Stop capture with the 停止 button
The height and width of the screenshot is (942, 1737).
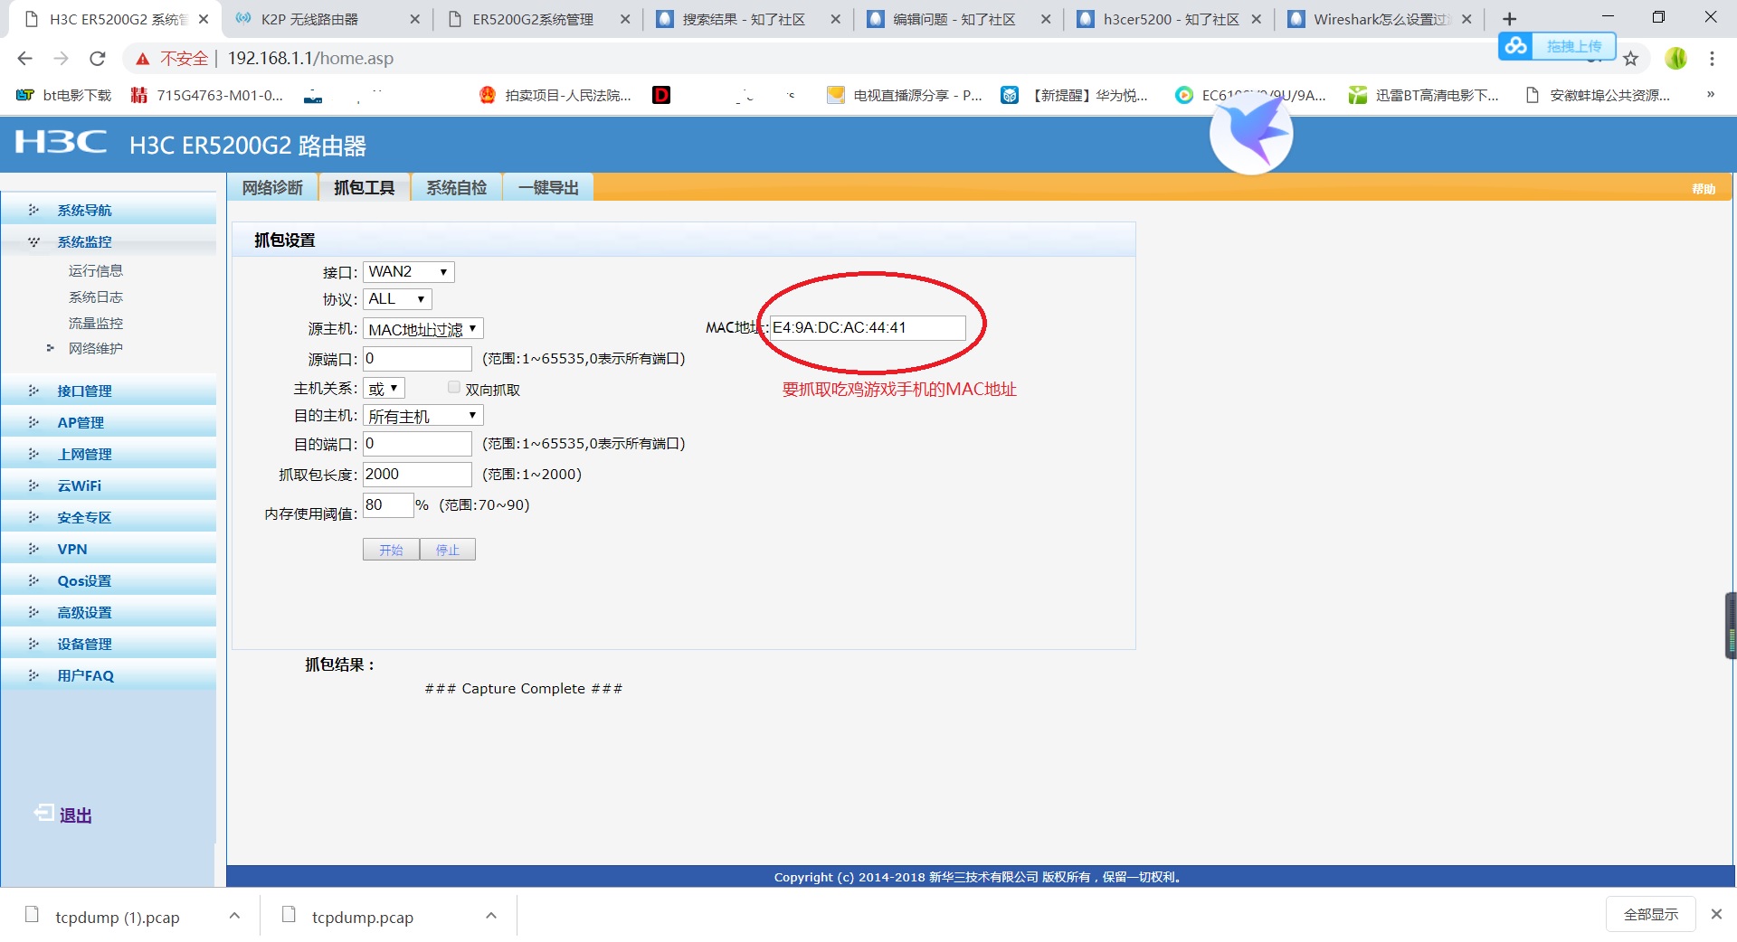point(448,550)
